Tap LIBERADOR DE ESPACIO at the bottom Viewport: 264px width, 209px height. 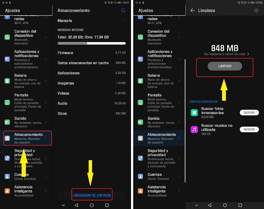92,196
